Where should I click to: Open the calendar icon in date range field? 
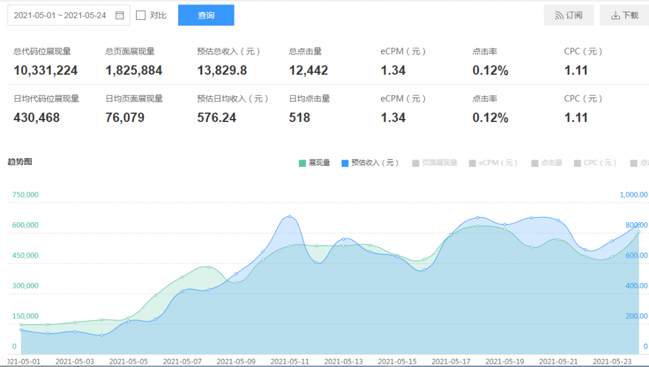pos(120,15)
